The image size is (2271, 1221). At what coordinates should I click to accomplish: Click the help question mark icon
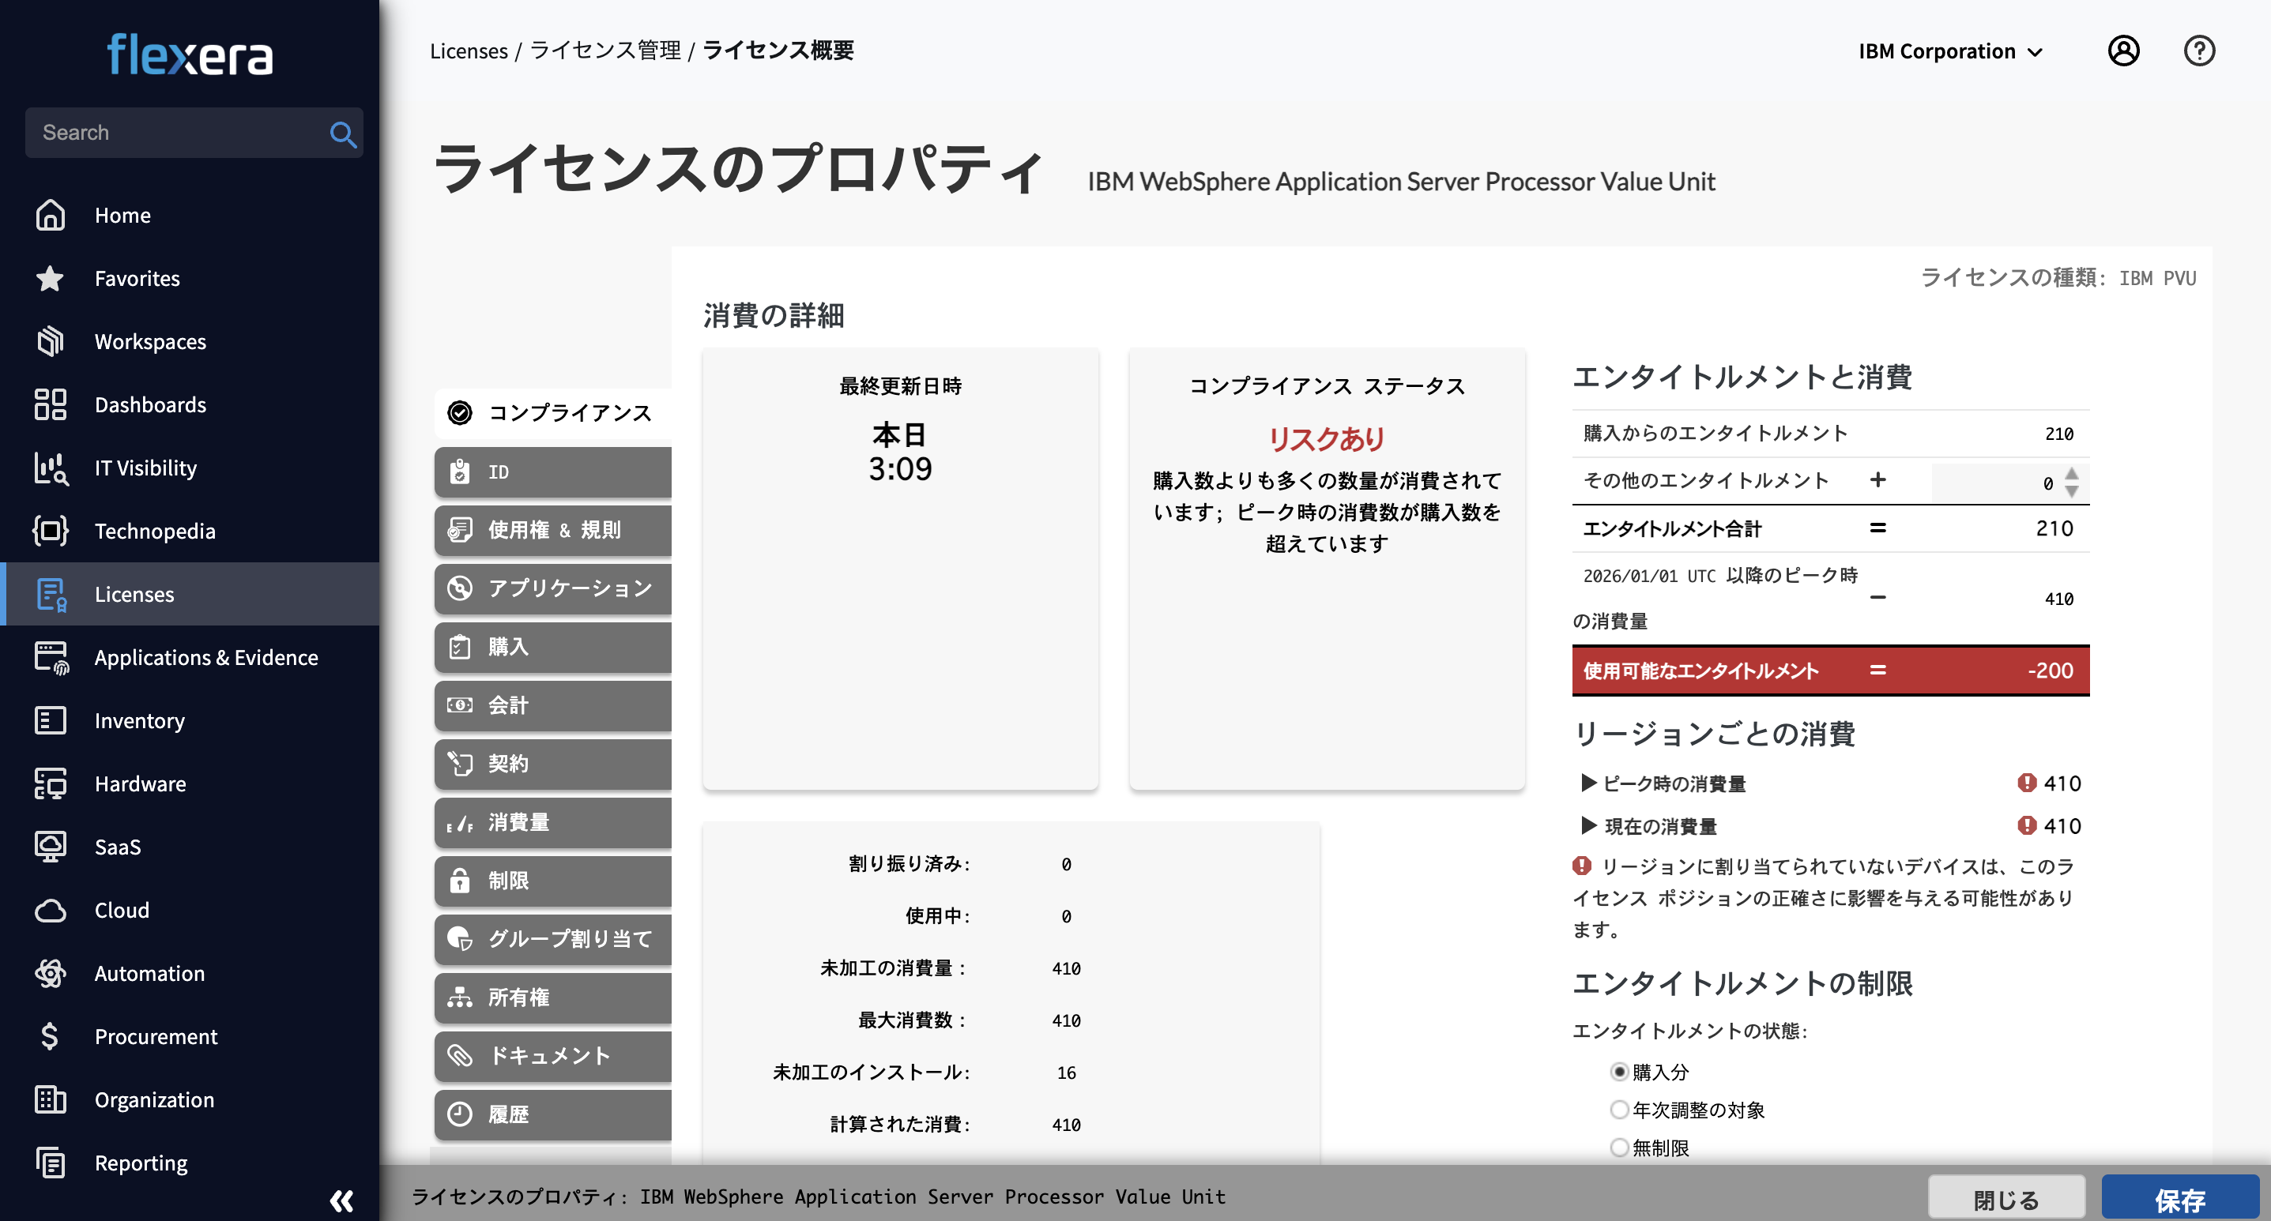(2199, 51)
